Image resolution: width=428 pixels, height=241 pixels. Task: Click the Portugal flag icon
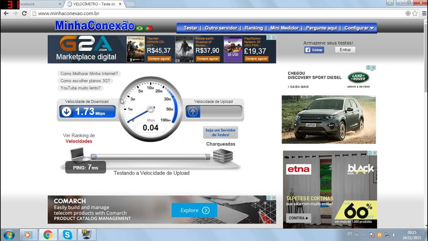tap(148, 28)
